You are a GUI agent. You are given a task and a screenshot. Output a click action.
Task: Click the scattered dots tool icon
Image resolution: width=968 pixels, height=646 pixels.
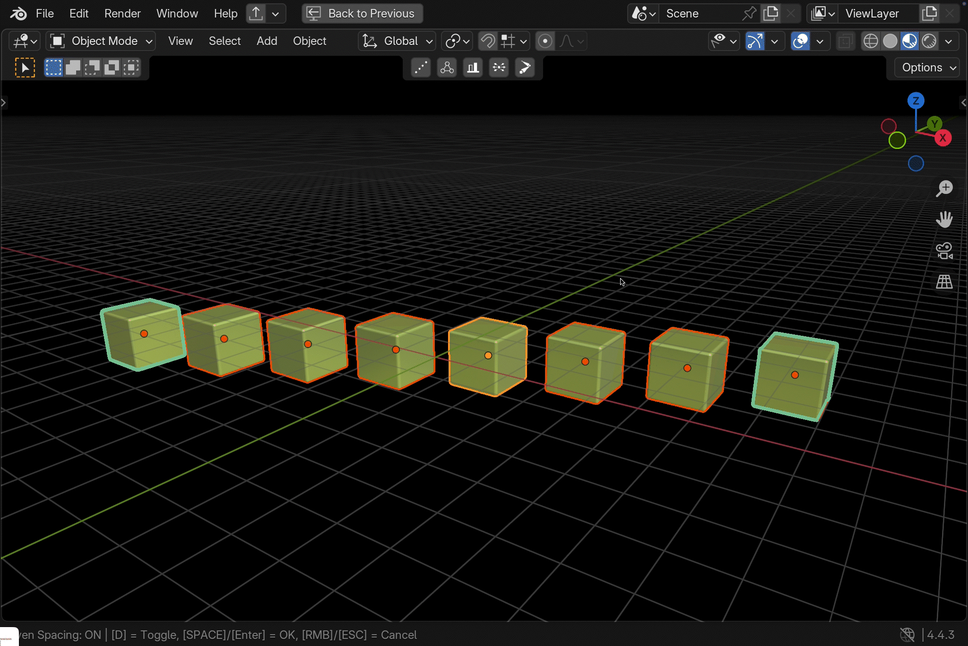(x=421, y=68)
